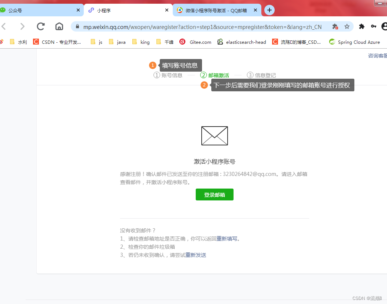The width and height of the screenshot is (387, 304).
Task: Open the elasticsearch-head bookmark
Action: 242,42
